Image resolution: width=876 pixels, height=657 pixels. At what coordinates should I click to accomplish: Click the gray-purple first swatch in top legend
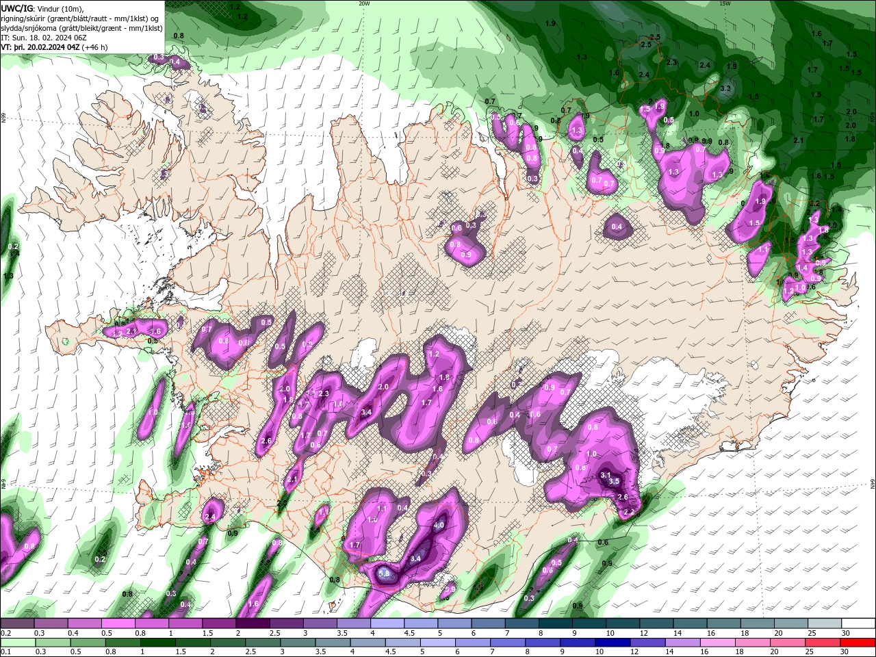(17, 623)
